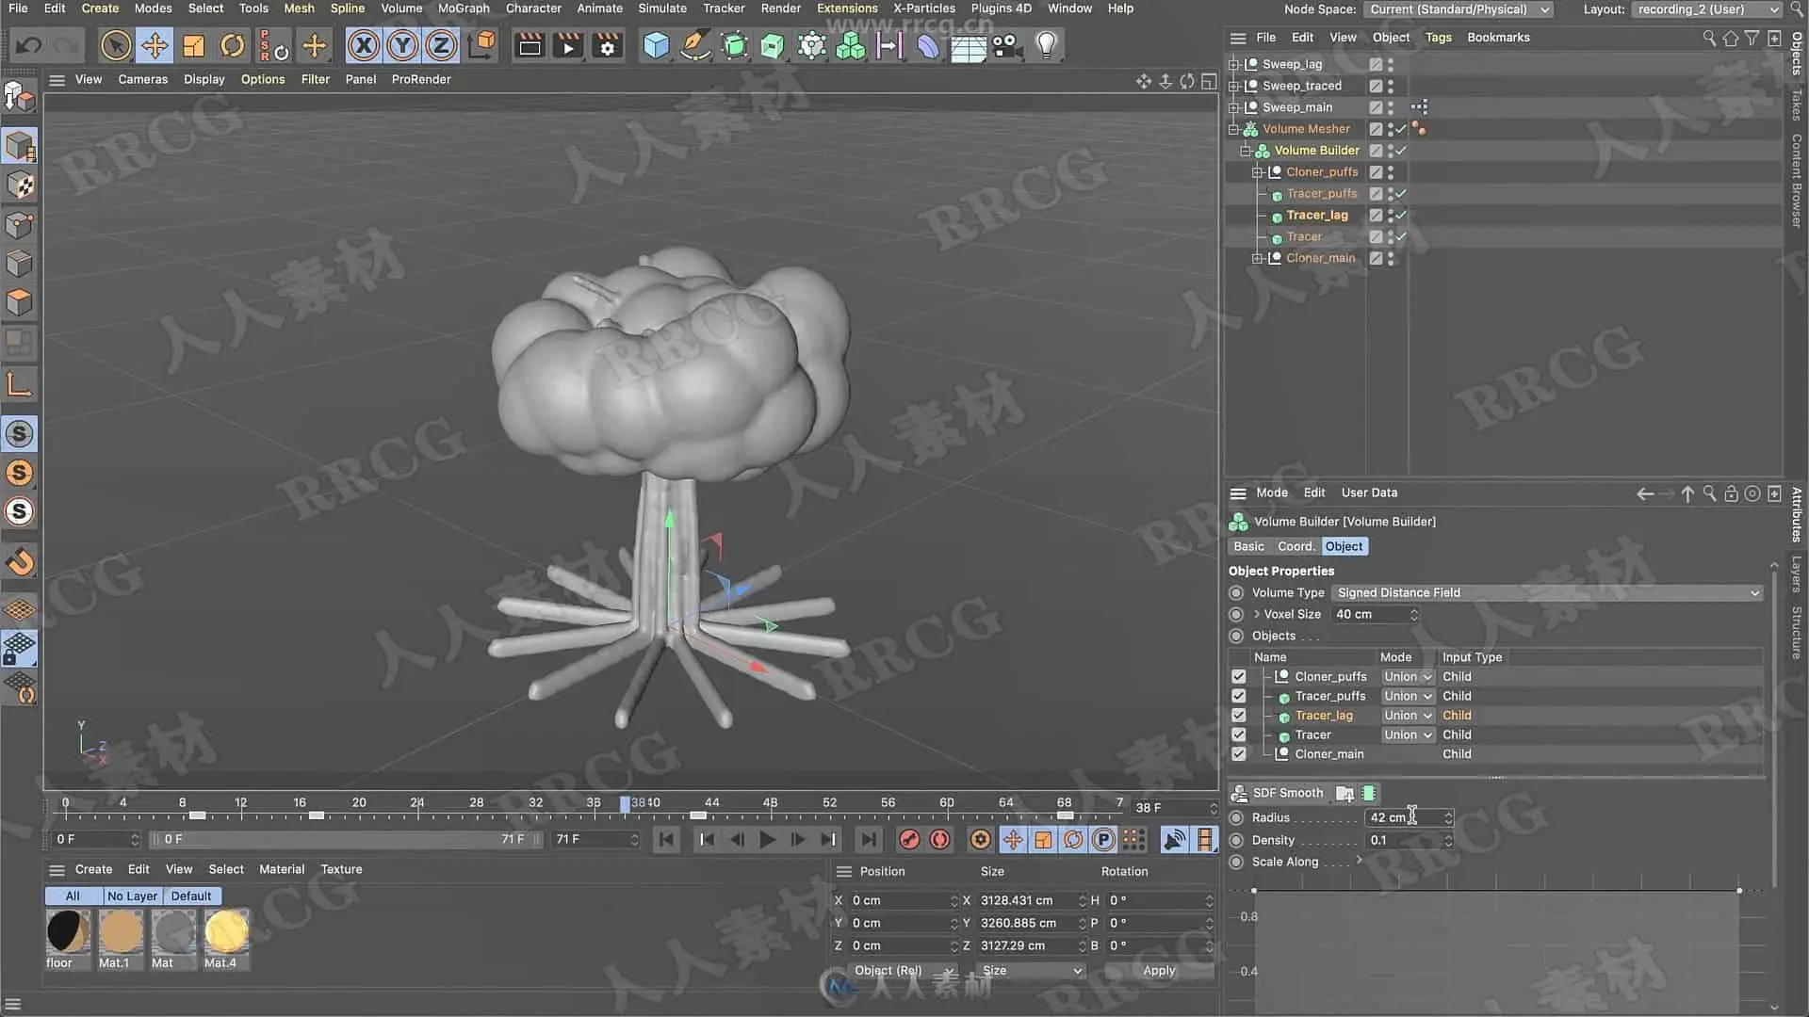Open Layout recording_2 dropdown
Screen dimensions: 1809x1017
click(1707, 9)
